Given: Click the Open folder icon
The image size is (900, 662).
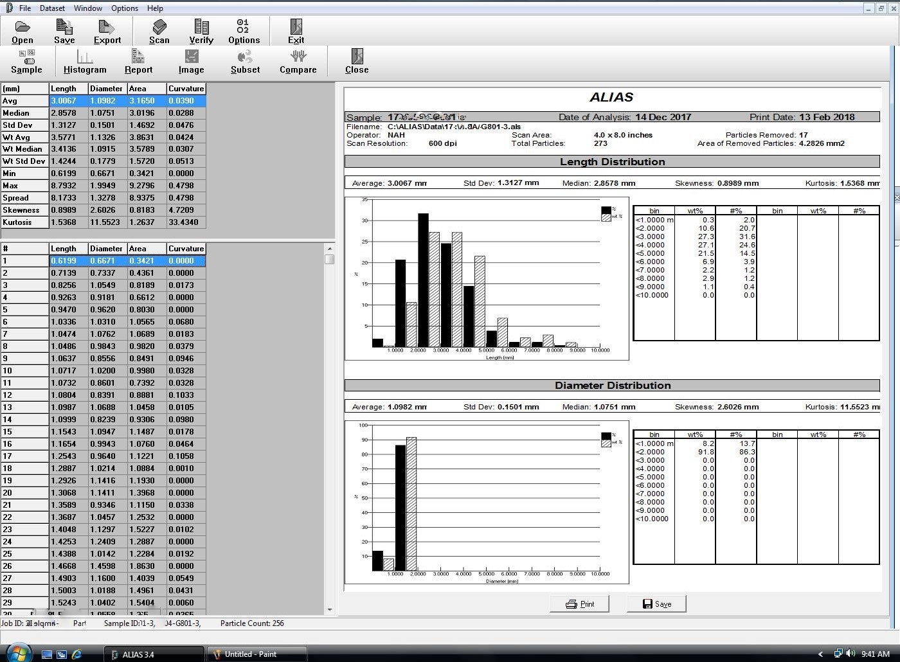Looking at the screenshot, I should pyautogui.click(x=22, y=28).
